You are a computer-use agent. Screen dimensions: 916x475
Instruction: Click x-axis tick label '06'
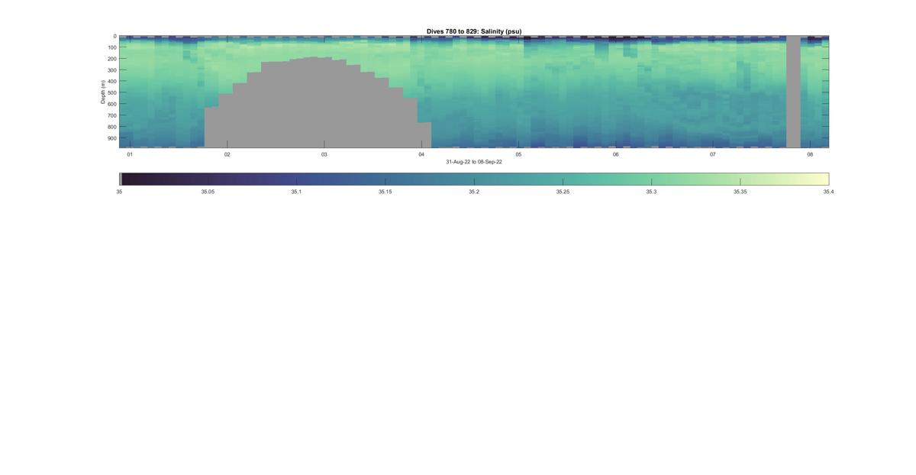615,154
